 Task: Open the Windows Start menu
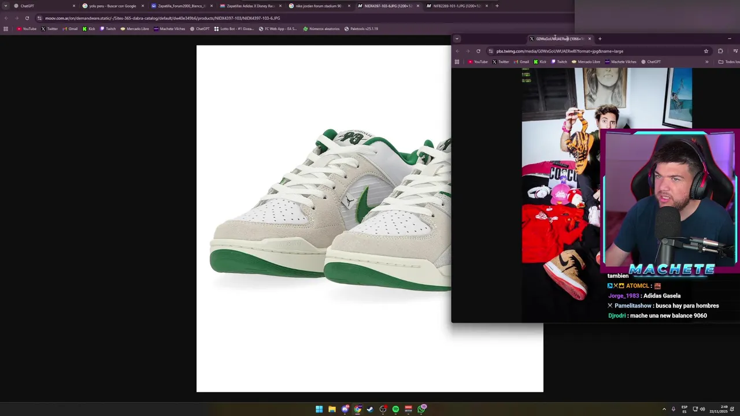[x=319, y=409]
